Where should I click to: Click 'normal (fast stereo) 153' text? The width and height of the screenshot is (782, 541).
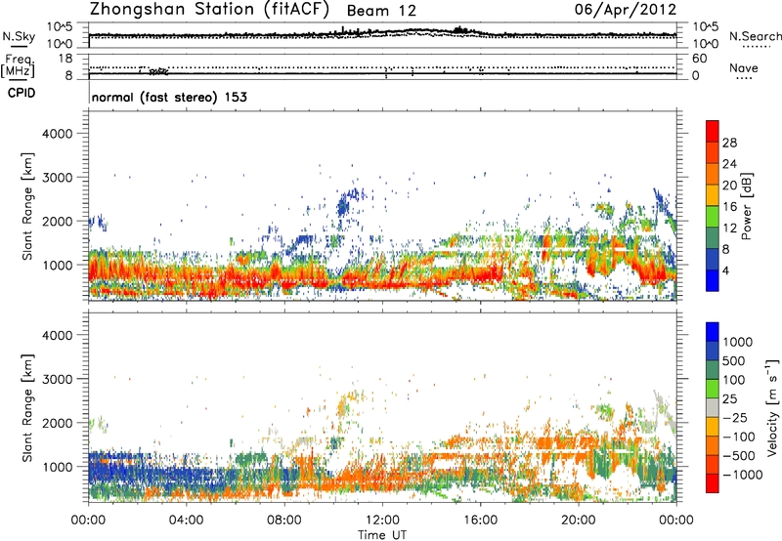pyautogui.click(x=169, y=97)
